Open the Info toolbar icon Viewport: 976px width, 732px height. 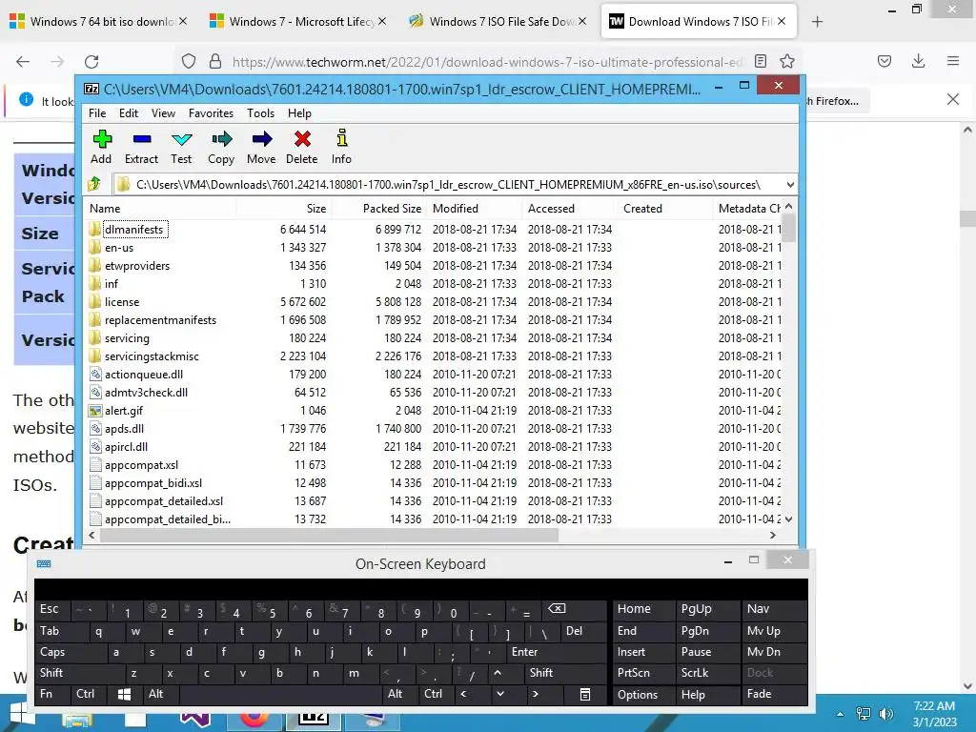pos(341,147)
